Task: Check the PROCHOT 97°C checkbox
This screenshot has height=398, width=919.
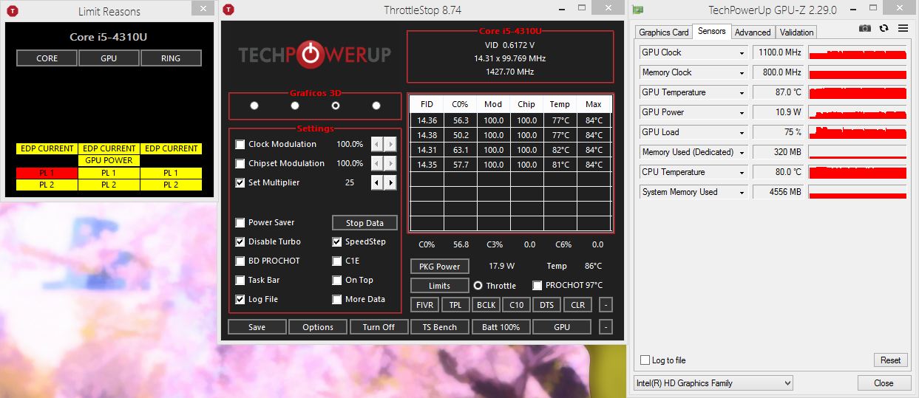Action: [538, 285]
